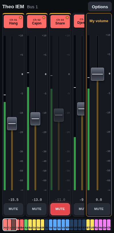Select the Ch 03 Snare channel header
Viewport: 114px width, 233px height.
click(60, 22)
